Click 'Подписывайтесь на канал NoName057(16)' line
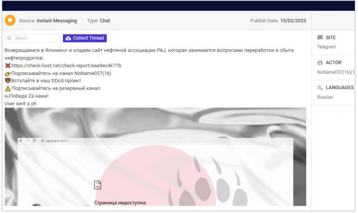The width and height of the screenshot is (358, 213). pyautogui.click(x=61, y=73)
